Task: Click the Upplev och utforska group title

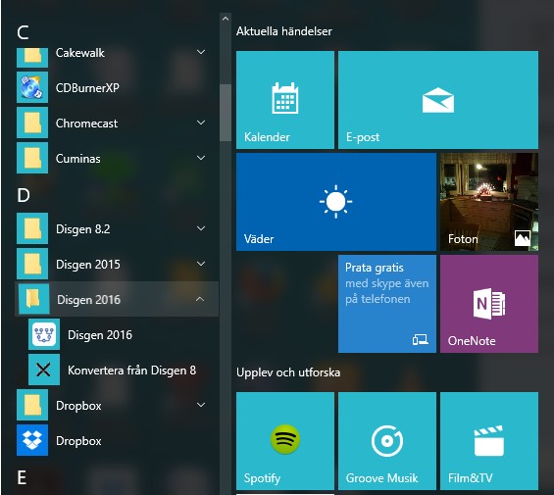Action: 288,372
